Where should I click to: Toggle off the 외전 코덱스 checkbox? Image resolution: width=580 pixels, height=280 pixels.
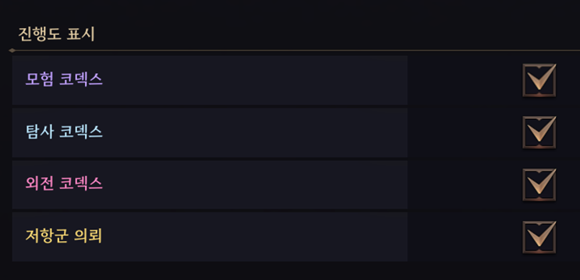pos(539,185)
